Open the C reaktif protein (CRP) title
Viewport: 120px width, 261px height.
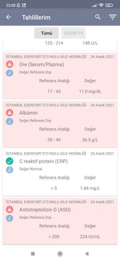(x=43, y=161)
